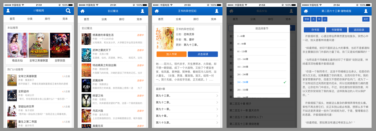Click 存书签 to save bookmark

[x=315, y=30]
